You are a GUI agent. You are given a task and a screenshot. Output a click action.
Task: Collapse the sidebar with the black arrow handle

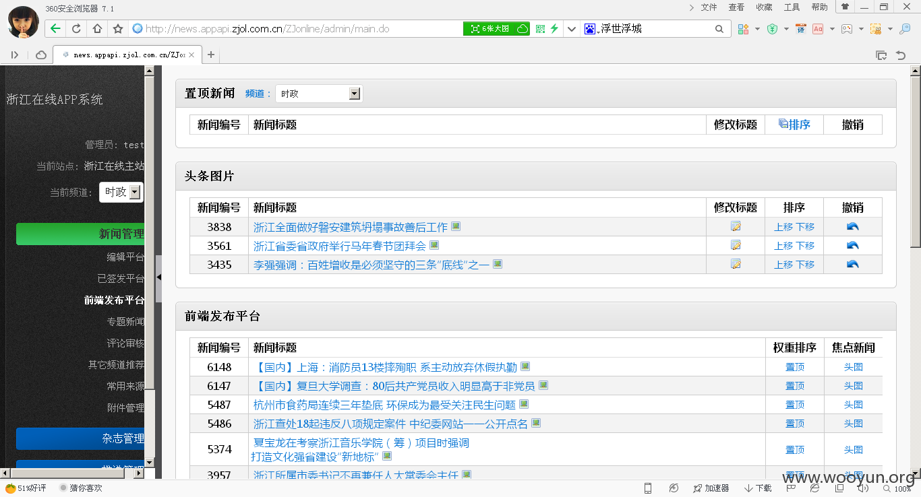pyautogui.click(x=158, y=277)
